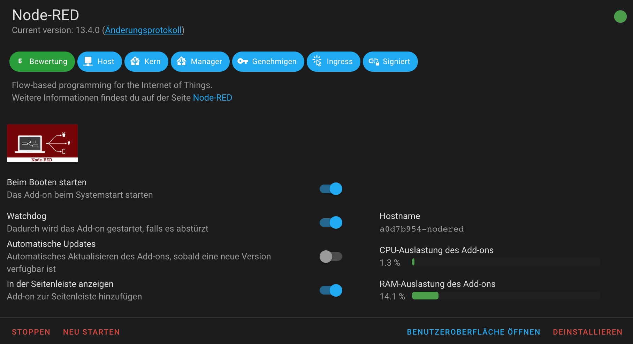Screen dimensions: 633x344
Task: Click the Kern home icon chip
Action: (x=136, y=62)
